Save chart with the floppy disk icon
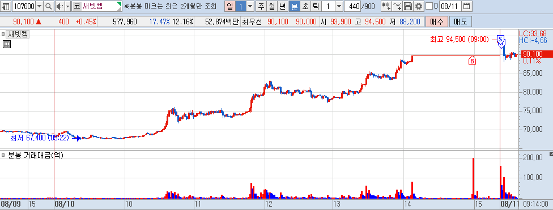 click(x=408, y=6)
